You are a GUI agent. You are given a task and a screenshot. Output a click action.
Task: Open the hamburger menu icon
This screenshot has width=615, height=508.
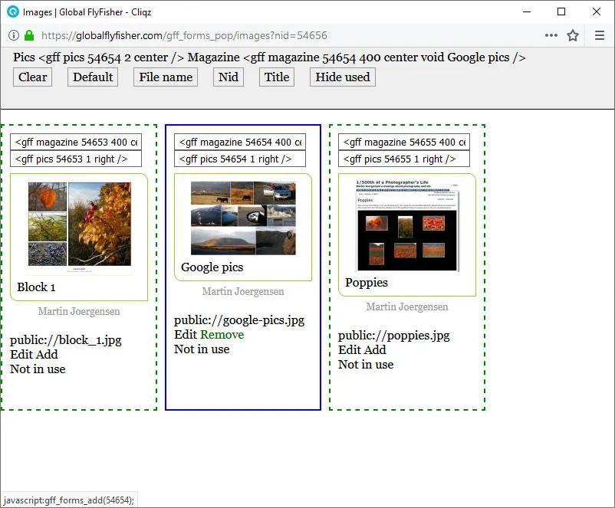(600, 35)
